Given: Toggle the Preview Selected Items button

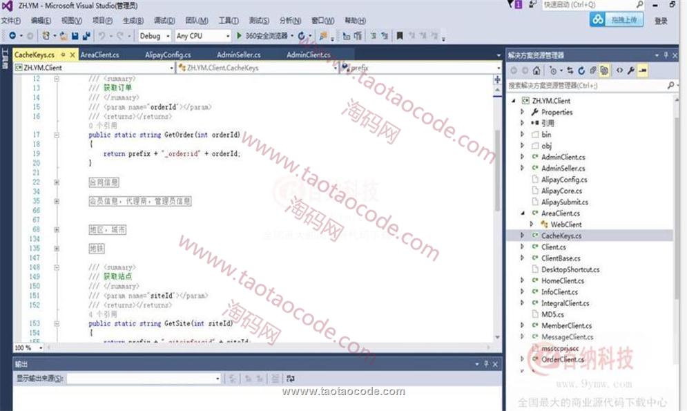Looking at the screenshot, I should click(x=643, y=70).
